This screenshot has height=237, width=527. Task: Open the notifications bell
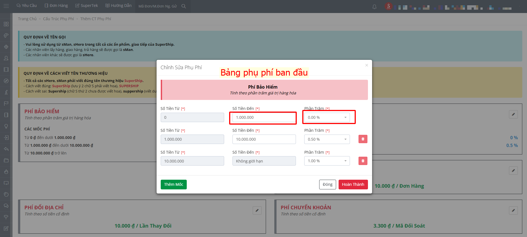click(x=374, y=7)
